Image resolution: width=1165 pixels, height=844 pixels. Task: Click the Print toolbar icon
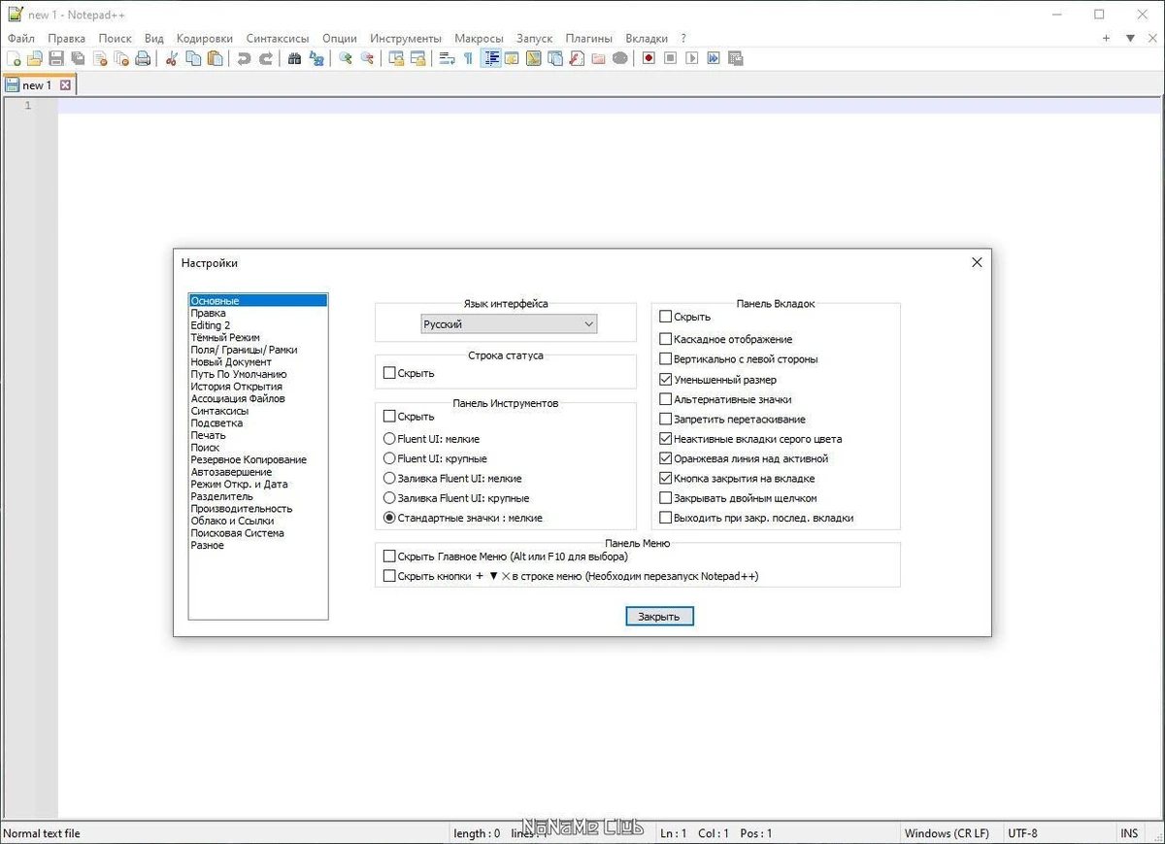(143, 58)
